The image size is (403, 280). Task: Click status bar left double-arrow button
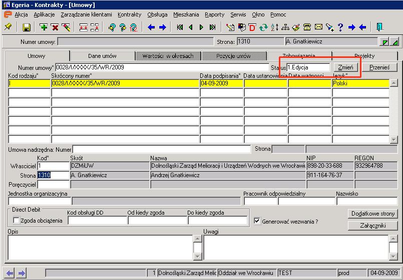coord(10,273)
